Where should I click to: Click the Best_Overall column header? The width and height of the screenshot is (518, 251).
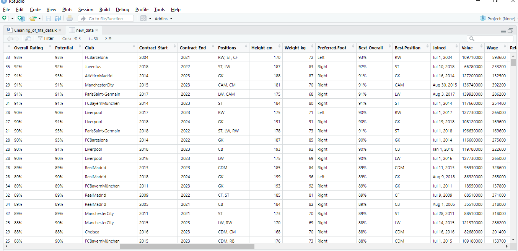coord(374,48)
